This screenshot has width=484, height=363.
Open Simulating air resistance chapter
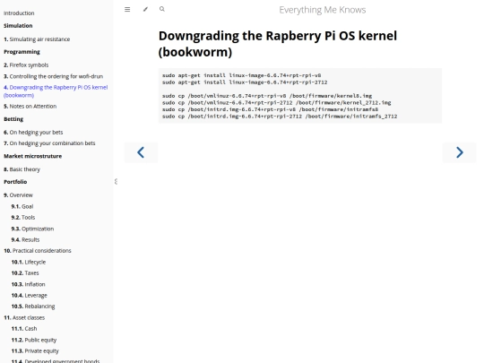pos(37,39)
